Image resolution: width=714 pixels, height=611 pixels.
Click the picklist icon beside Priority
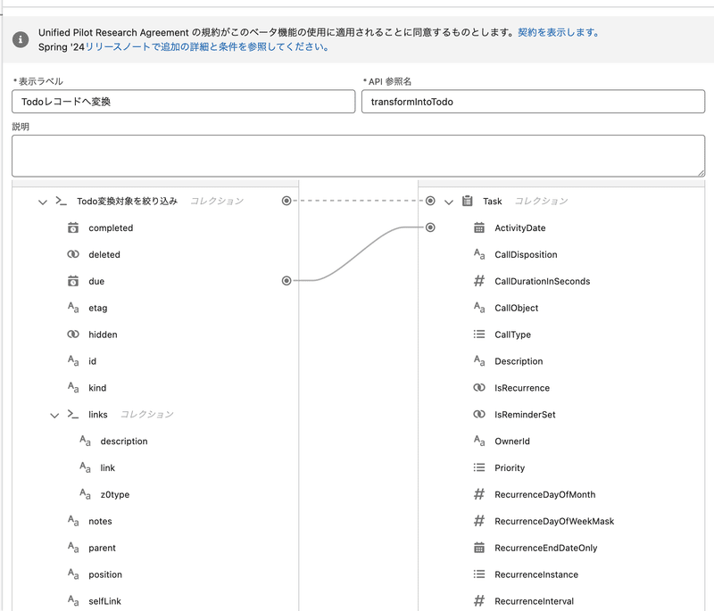click(479, 467)
